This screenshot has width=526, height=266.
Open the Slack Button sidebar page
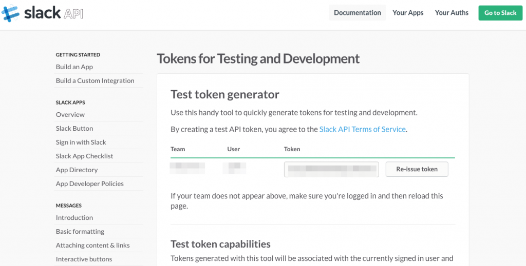(x=74, y=128)
